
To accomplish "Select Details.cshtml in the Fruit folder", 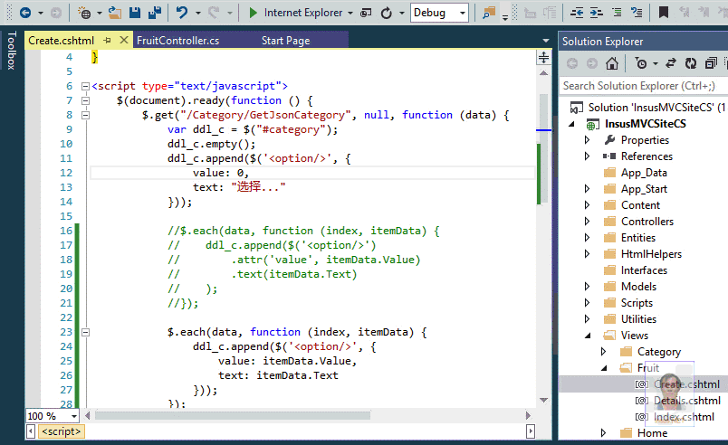I will [687, 401].
